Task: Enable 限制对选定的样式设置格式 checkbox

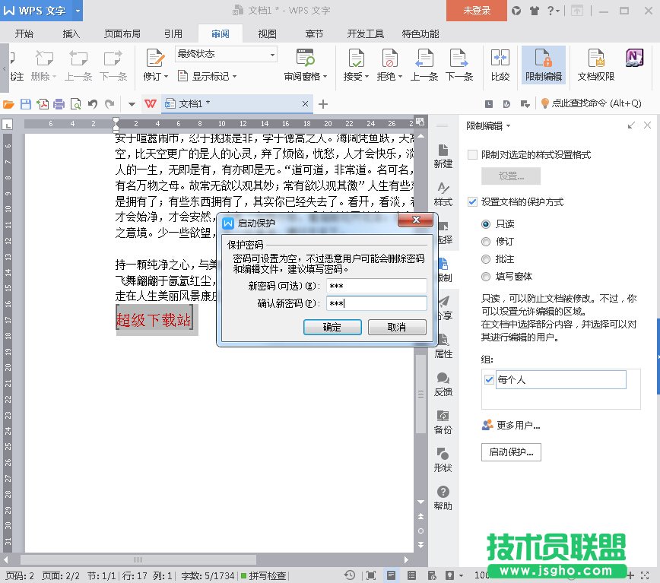Action: coord(473,154)
